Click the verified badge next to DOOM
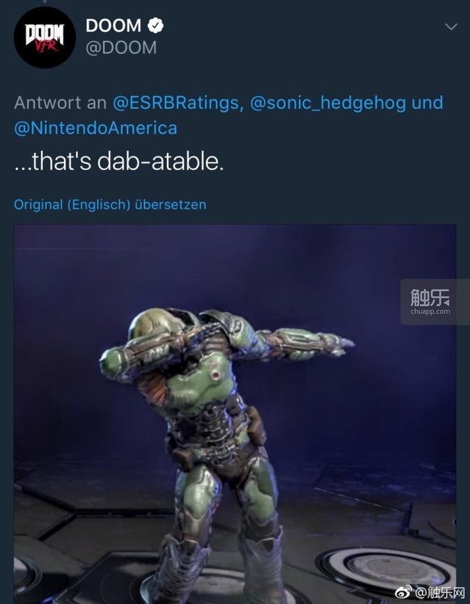Screen dimensions: 470x604 155,25
